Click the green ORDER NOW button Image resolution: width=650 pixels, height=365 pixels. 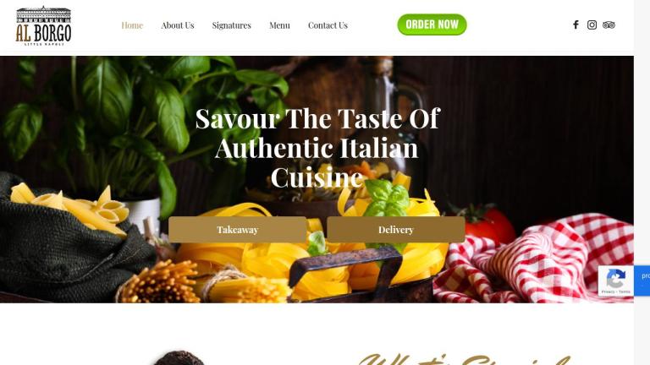(432, 25)
